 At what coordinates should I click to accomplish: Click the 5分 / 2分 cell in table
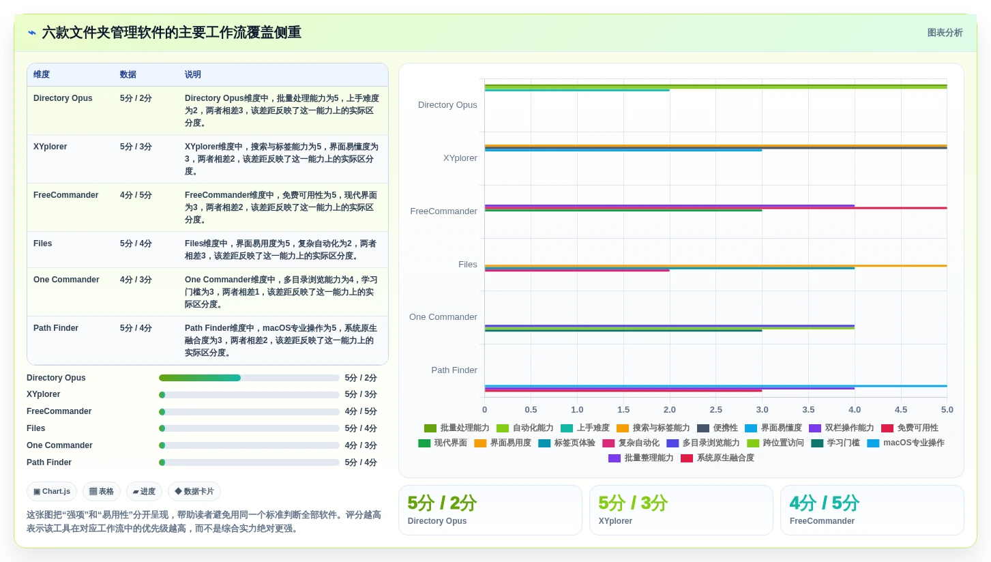tap(136, 98)
